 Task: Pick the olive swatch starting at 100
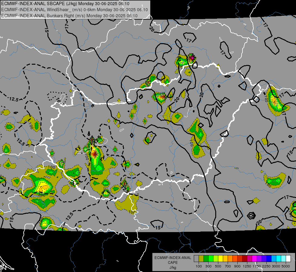[201, 258]
